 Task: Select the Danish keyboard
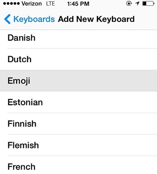(x=78, y=38)
